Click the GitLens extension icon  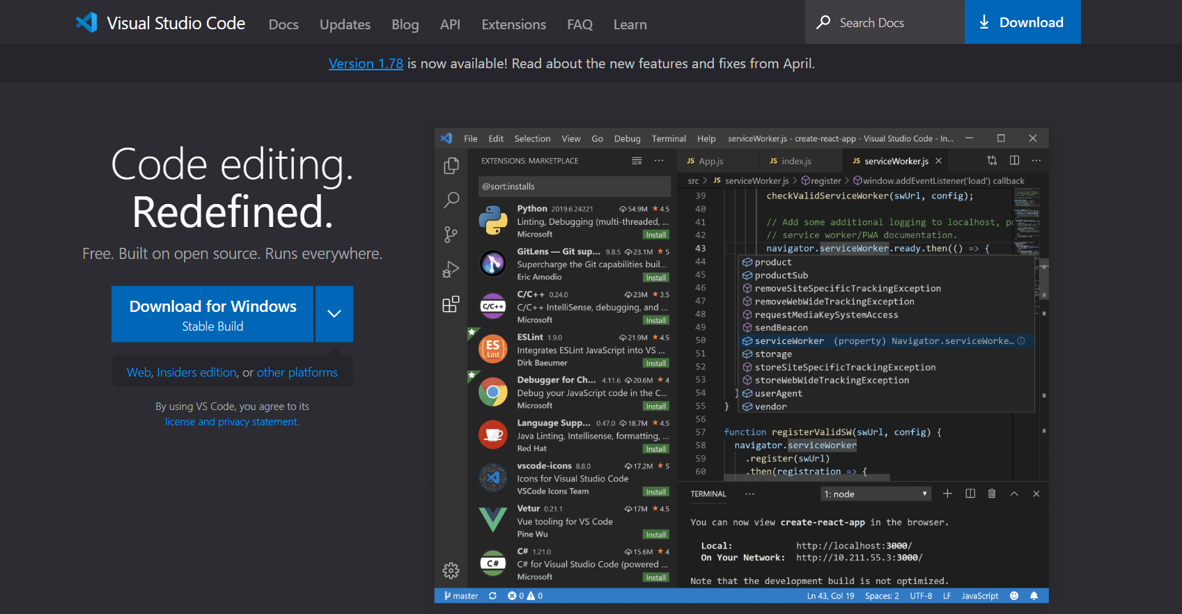point(493,263)
